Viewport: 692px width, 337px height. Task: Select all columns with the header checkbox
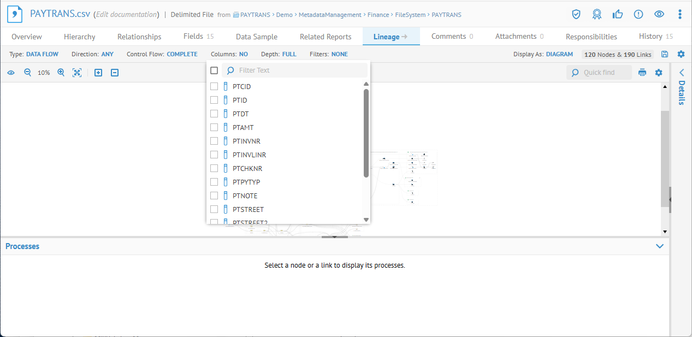pos(214,70)
